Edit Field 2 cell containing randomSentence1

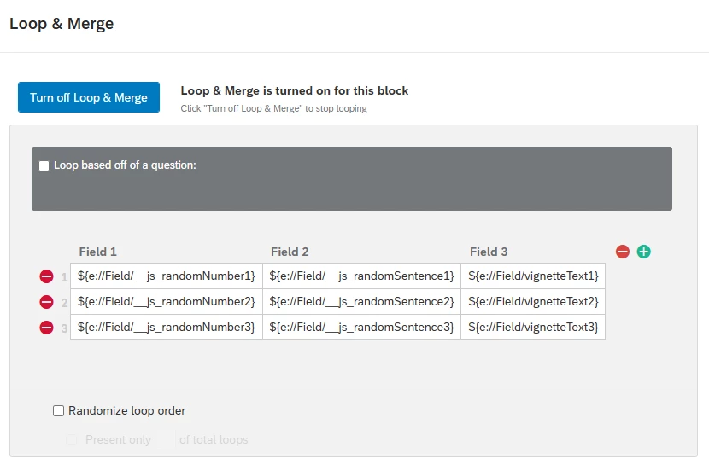click(361, 276)
